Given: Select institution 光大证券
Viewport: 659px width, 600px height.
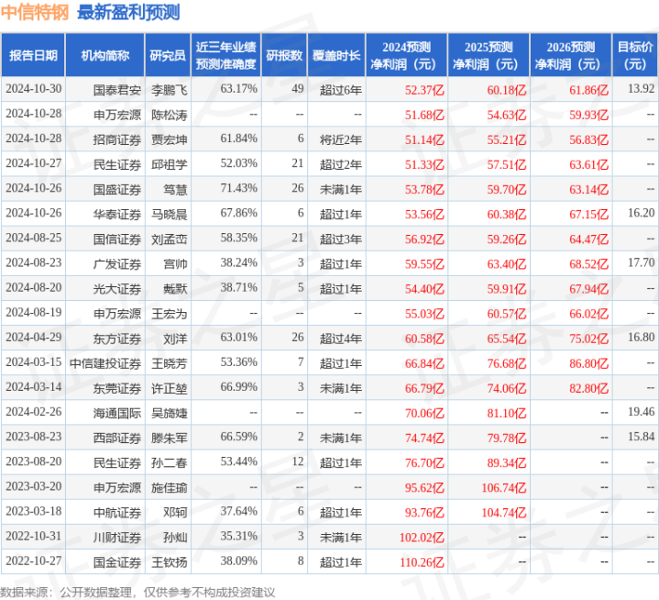Looking at the screenshot, I should tap(116, 289).
